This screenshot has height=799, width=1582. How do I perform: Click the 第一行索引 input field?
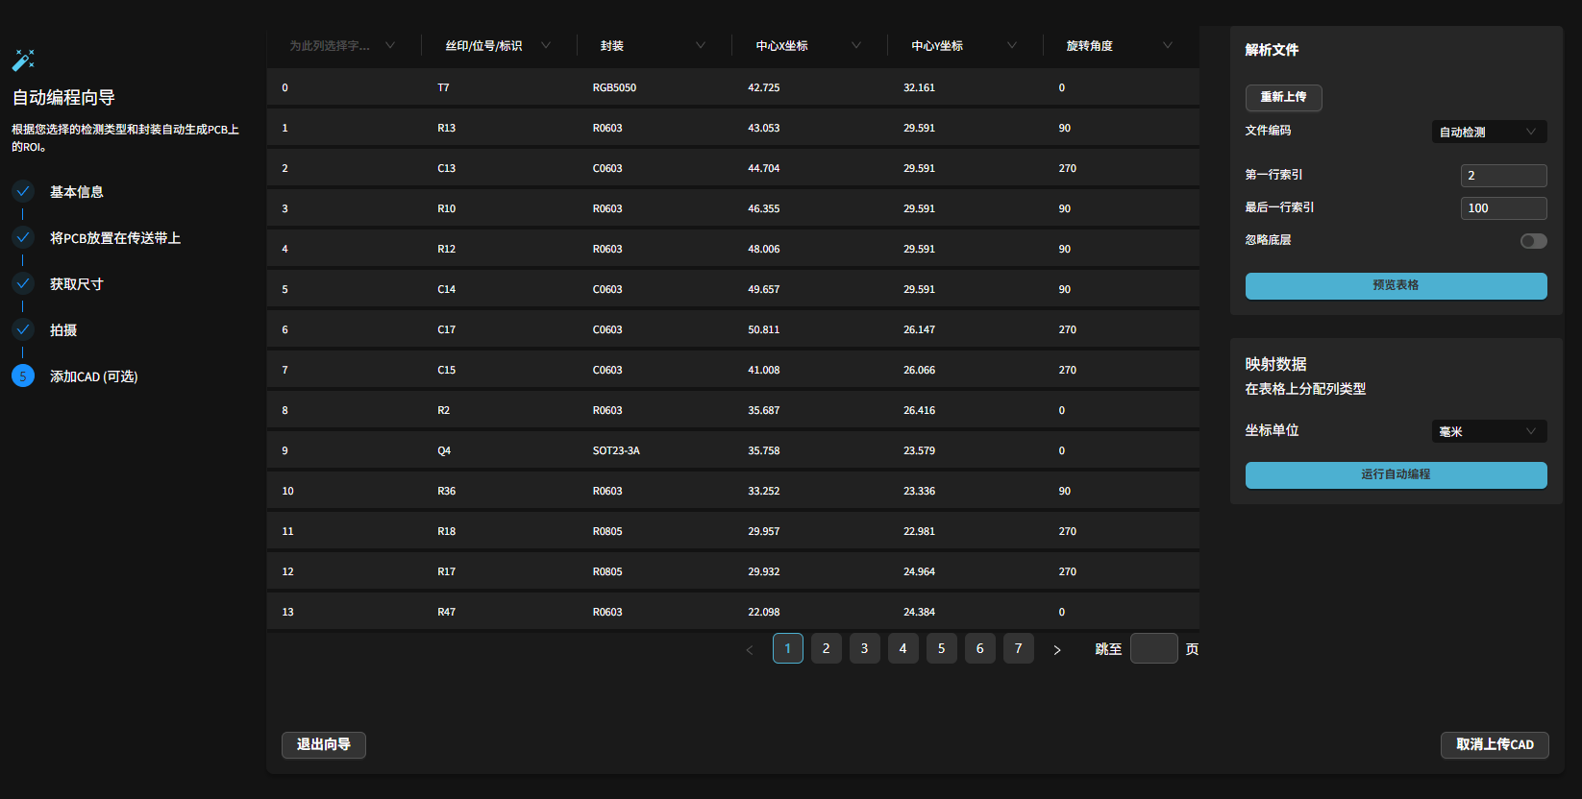point(1503,176)
